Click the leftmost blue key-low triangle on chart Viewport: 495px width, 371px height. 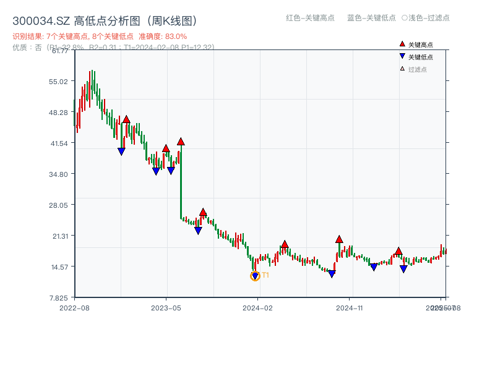121,151
